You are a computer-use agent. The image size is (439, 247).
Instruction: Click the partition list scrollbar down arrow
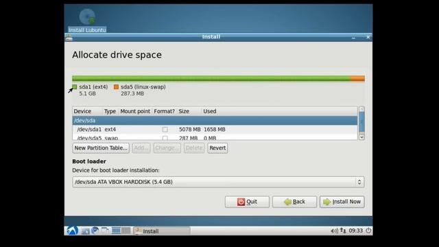(361, 137)
